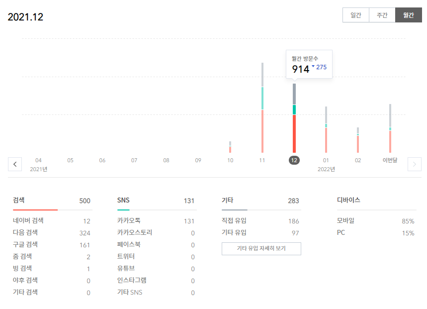Click the 월간 방문수 tooltip label
Screen dimensions: 427x309
[x=305, y=58]
